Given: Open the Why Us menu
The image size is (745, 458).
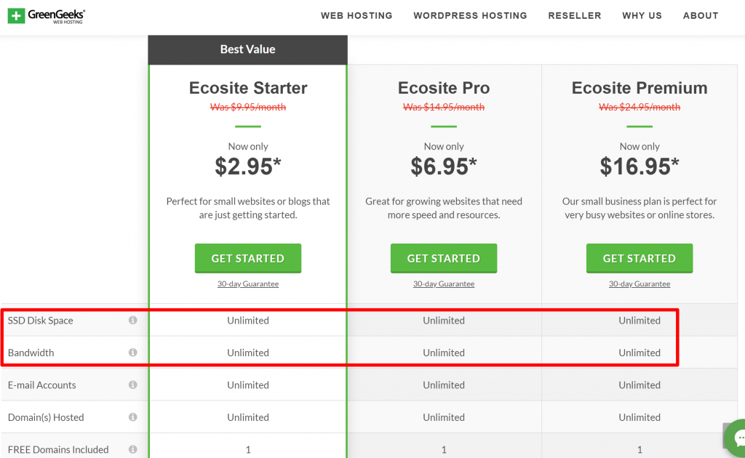Looking at the screenshot, I should coord(642,15).
